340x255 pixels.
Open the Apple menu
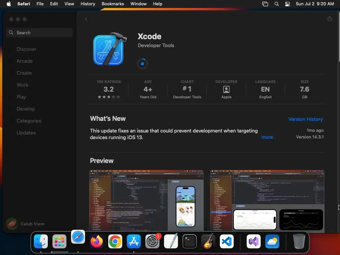tap(9, 4)
